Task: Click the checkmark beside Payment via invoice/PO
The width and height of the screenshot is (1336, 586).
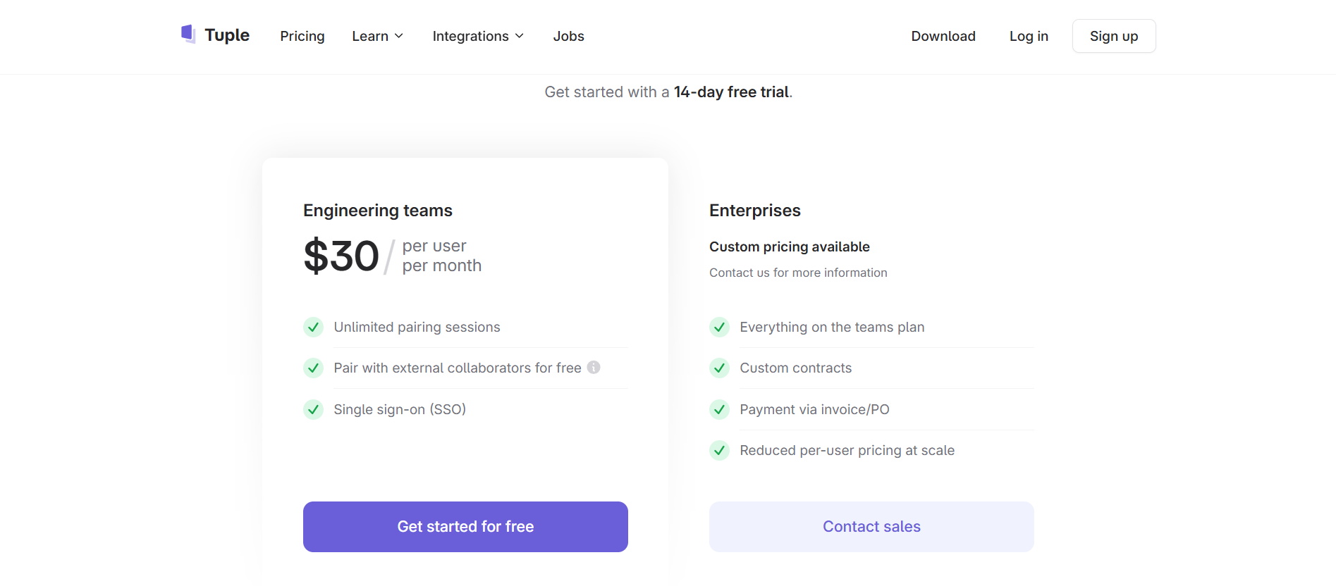Action: [x=719, y=409]
